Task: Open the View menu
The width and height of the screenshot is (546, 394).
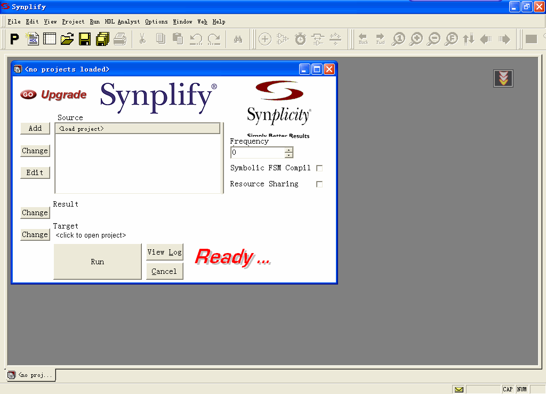Action: click(50, 21)
